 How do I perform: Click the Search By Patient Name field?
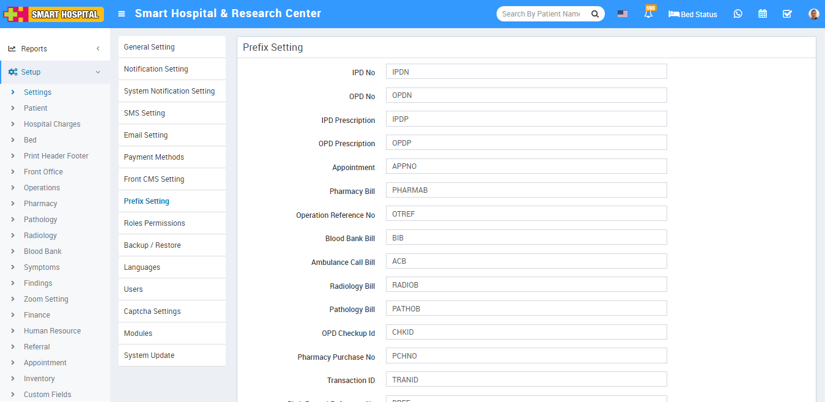(541, 14)
